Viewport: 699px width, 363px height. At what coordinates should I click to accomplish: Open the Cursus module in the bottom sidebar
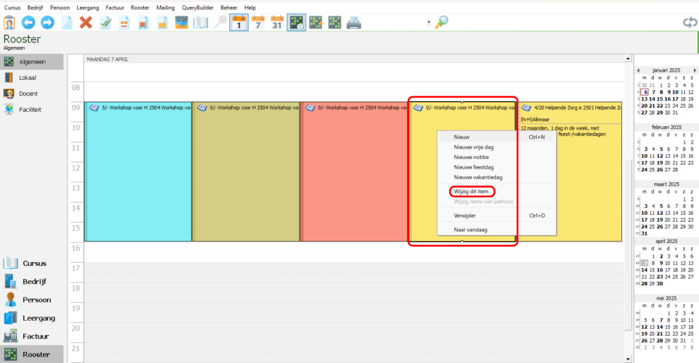[31, 263]
